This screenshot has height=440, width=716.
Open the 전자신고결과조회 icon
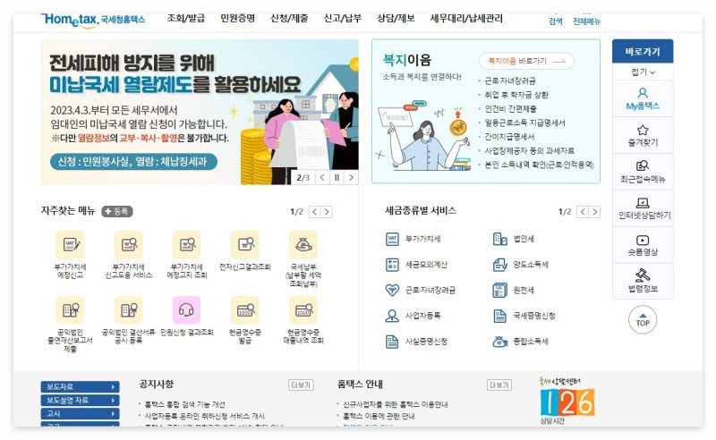pyautogui.click(x=244, y=245)
